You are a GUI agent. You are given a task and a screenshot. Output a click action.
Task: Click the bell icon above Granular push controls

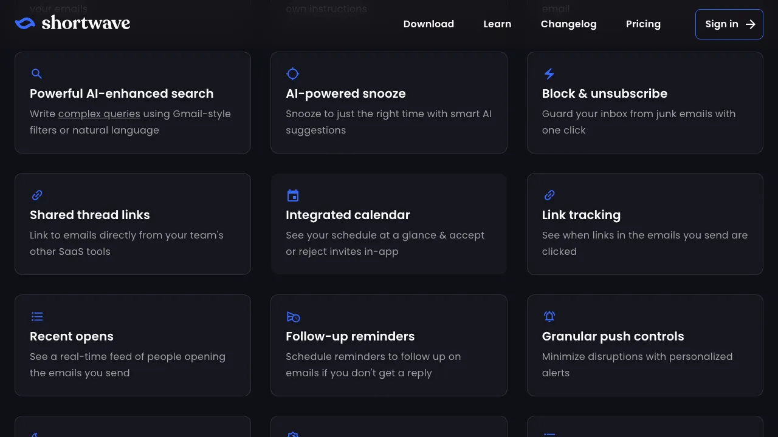[x=549, y=316]
